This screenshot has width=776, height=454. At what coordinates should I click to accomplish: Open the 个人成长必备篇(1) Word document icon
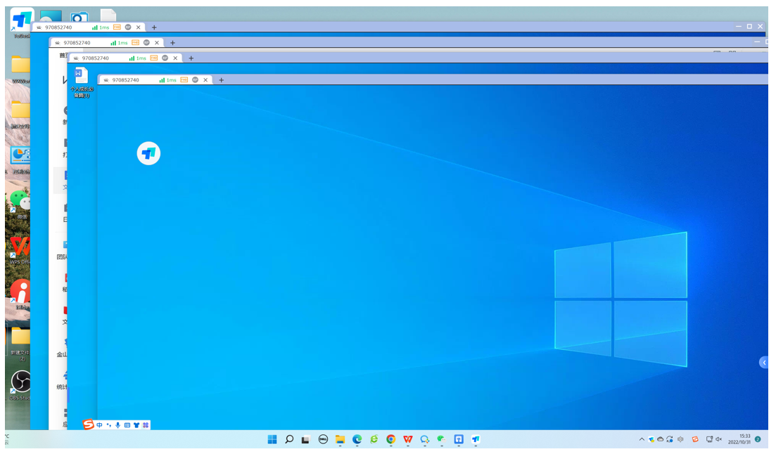(x=82, y=82)
